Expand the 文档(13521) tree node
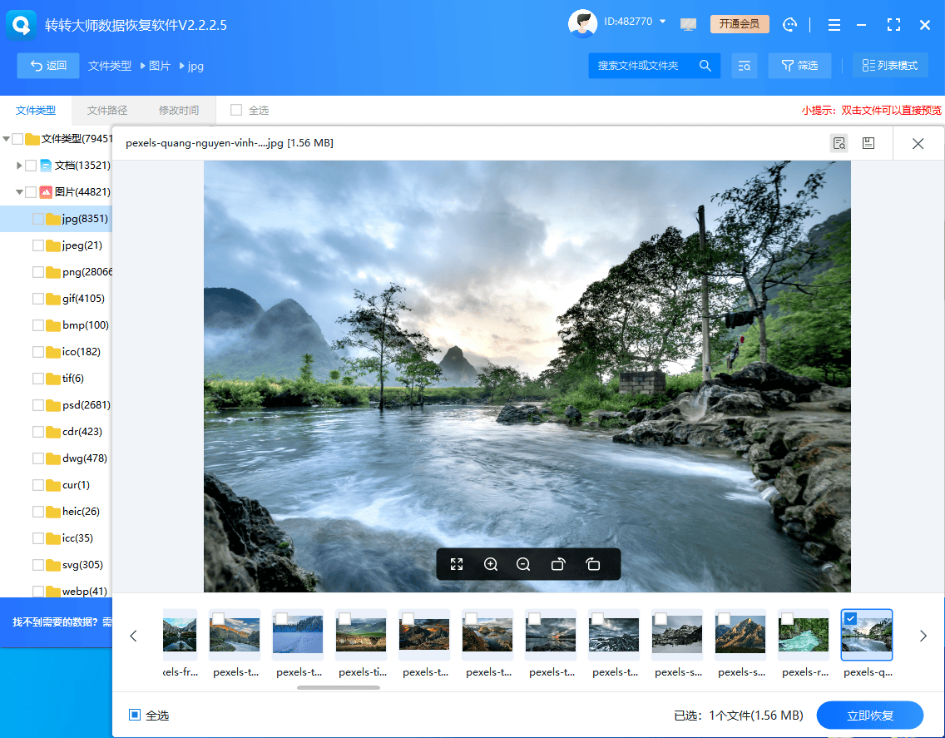This screenshot has height=738, width=945. click(x=19, y=166)
